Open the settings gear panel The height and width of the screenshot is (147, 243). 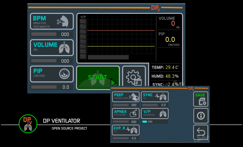click(x=134, y=78)
